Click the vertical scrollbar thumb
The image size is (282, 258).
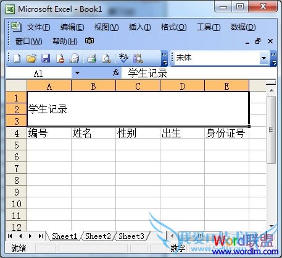[272, 130]
